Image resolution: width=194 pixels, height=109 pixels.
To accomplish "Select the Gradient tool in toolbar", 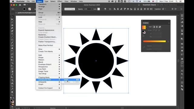I will pyautogui.click(x=12, y=71).
